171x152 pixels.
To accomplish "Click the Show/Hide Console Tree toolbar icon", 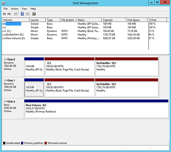I will (16, 14).
